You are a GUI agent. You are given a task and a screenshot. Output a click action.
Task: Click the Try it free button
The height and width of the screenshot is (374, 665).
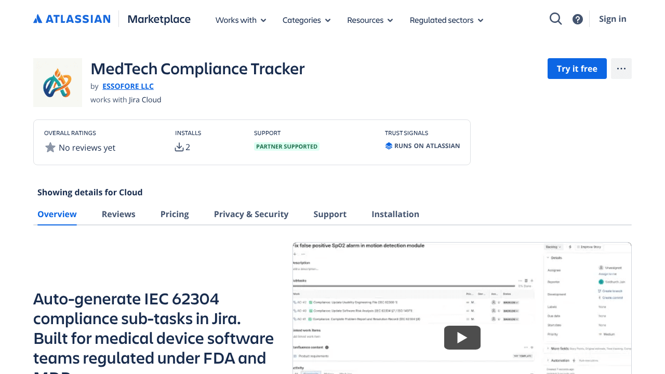(577, 69)
